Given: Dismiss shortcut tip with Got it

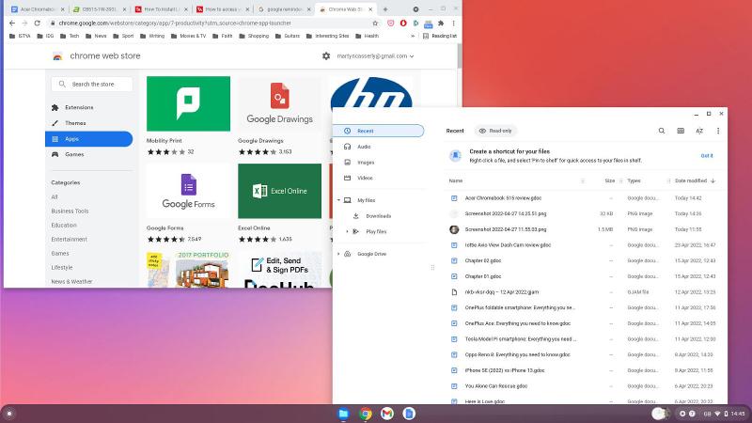Looking at the screenshot, I should (707, 156).
